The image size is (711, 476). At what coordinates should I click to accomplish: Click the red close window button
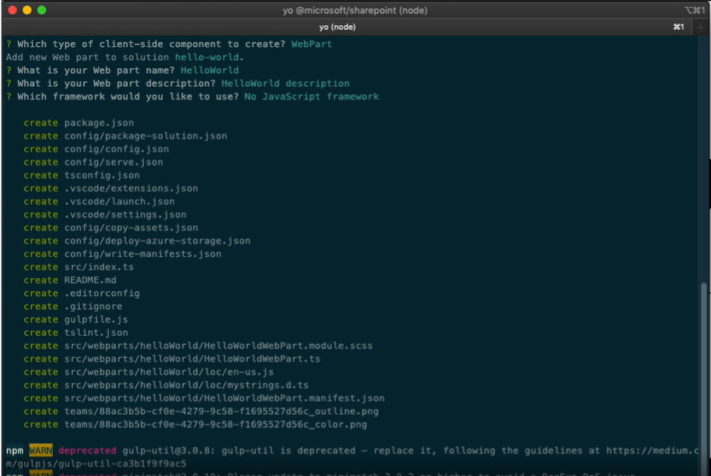(x=13, y=10)
